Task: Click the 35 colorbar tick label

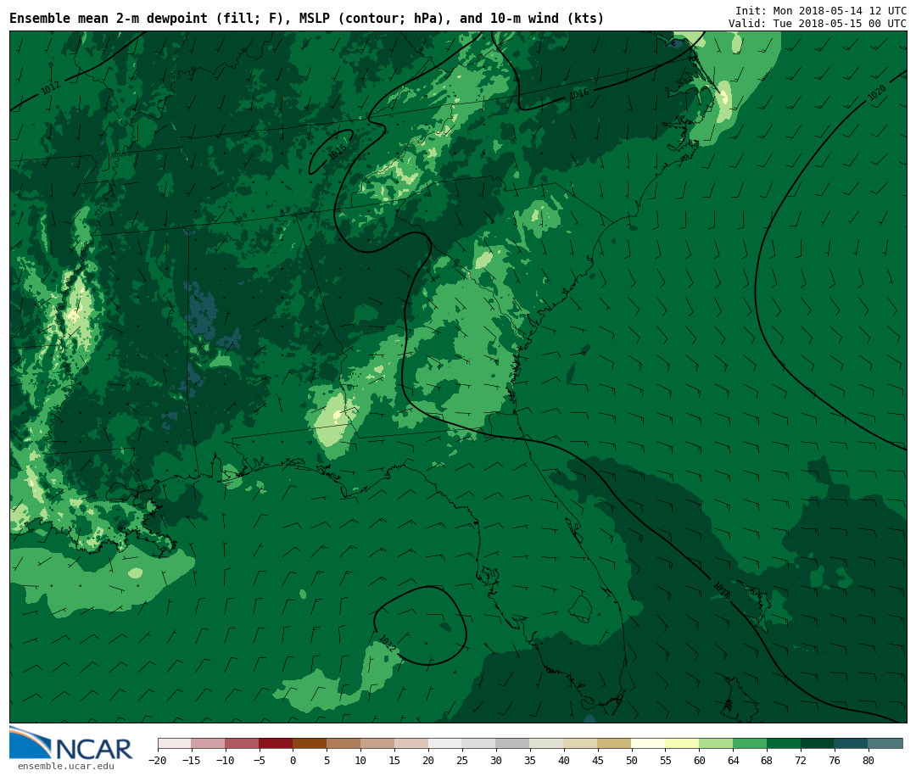Action: 530,760
